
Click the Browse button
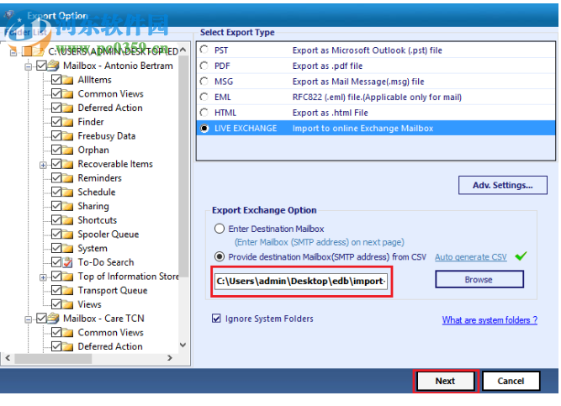[x=479, y=279]
